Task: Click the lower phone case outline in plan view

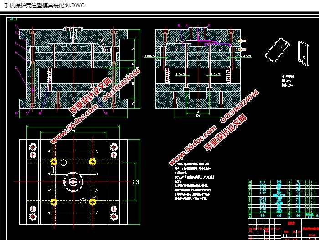Action: [73, 201]
